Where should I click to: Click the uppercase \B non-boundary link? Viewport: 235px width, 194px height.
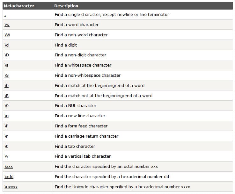7,96
